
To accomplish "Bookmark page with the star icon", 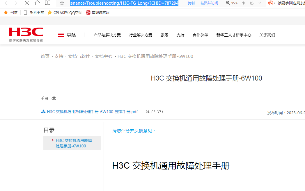I will click(62, 3).
